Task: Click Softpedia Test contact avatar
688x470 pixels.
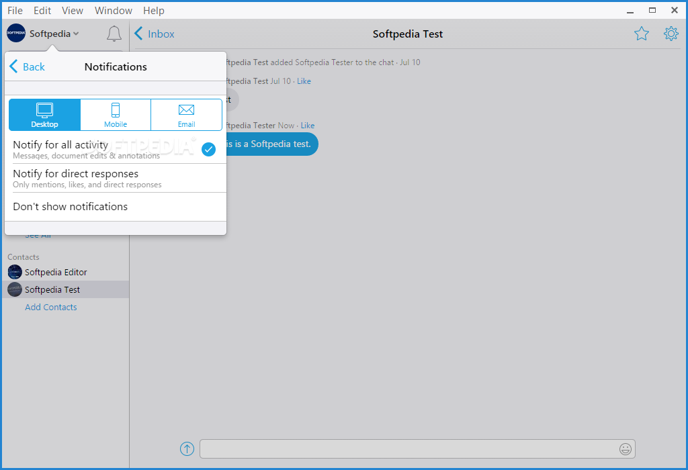Action: pos(15,289)
